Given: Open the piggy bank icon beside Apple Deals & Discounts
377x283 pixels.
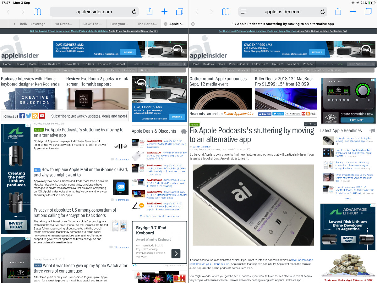Looking at the screenshot, I should [x=184, y=131].
